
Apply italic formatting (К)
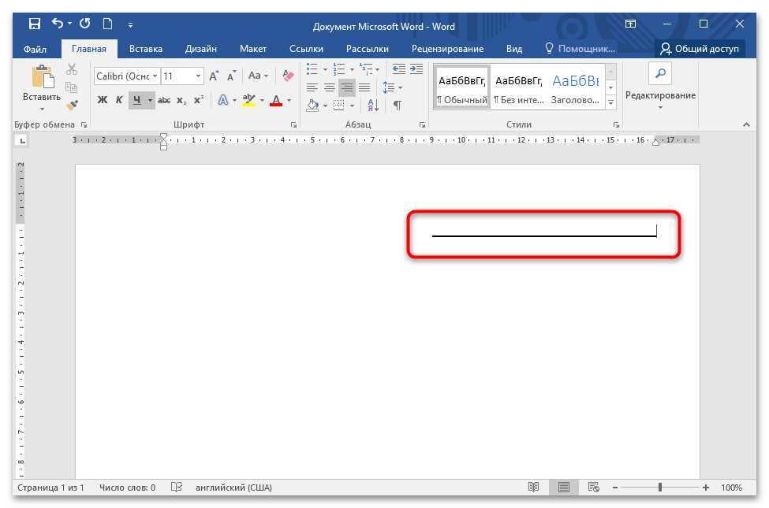click(118, 98)
